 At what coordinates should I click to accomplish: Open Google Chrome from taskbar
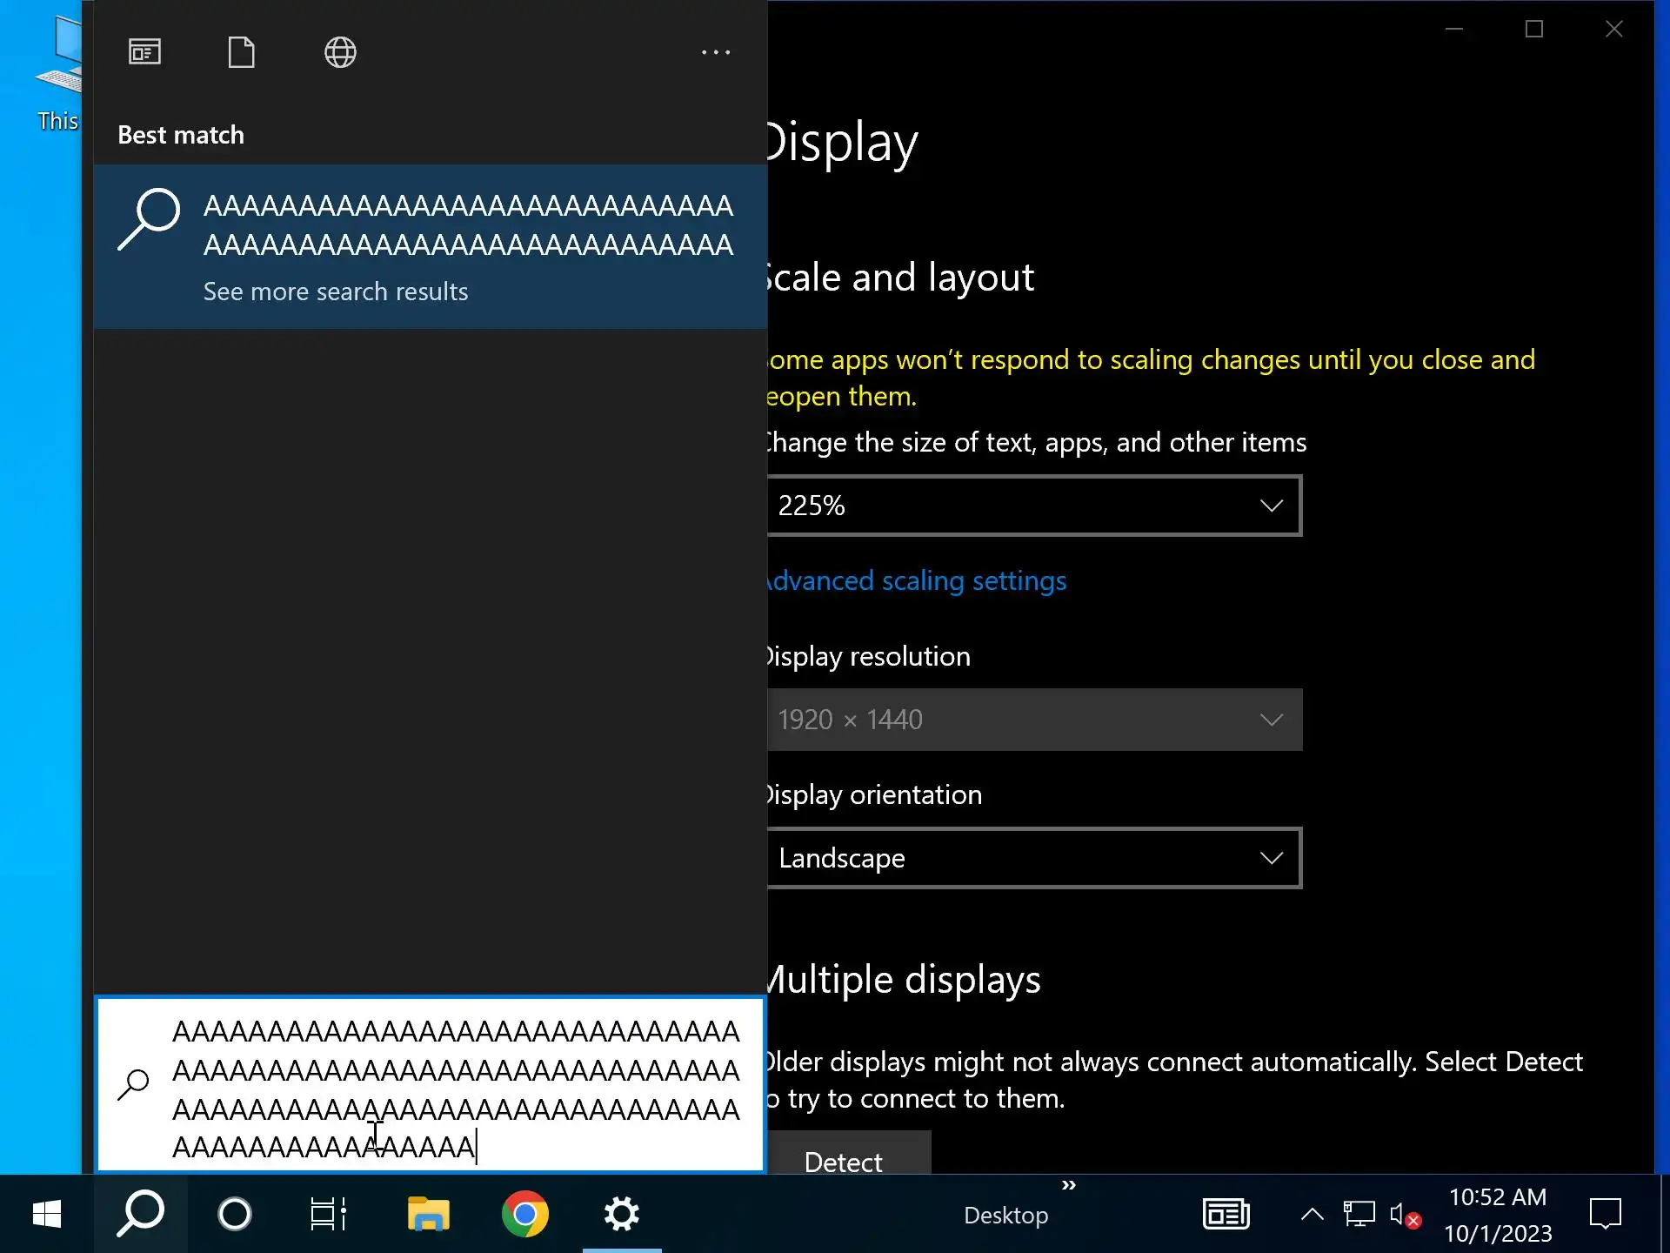tap(524, 1214)
